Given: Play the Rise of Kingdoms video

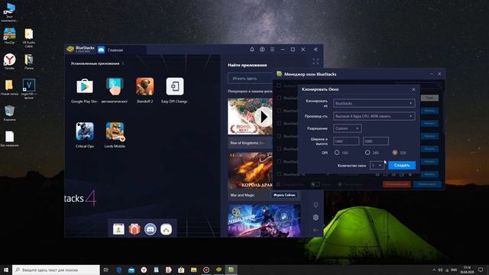Looking at the screenshot, I should (x=264, y=117).
